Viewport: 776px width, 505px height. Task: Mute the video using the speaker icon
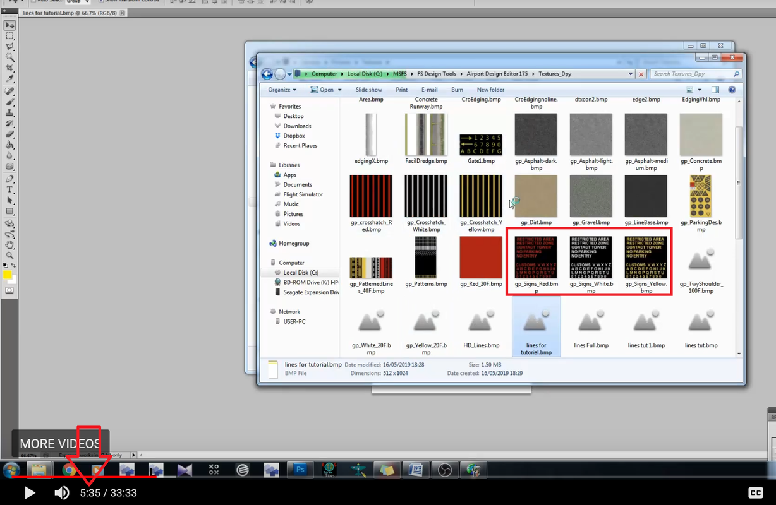click(x=61, y=493)
